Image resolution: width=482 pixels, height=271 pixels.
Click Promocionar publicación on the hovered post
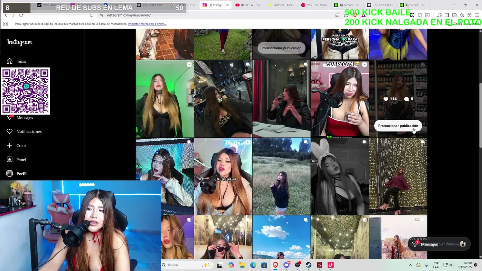(398, 126)
